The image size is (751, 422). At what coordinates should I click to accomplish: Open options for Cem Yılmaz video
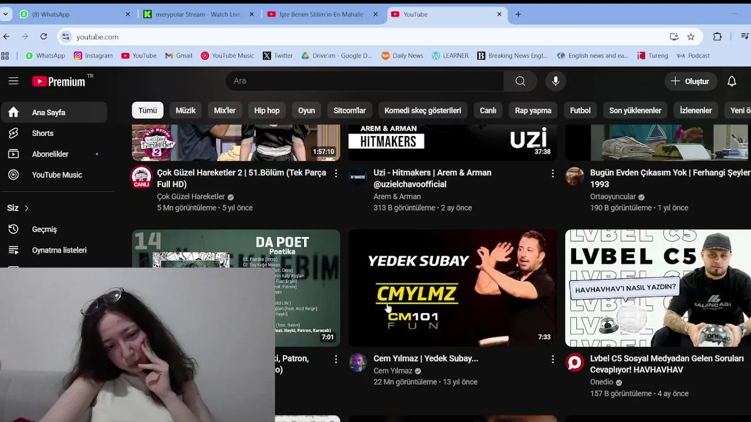(x=552, y=359)
